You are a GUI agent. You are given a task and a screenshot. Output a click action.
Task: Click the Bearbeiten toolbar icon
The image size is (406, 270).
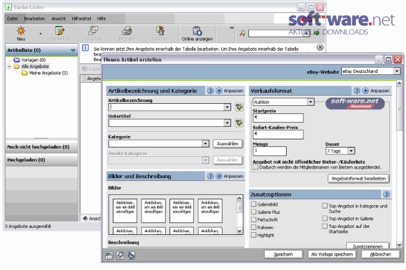pos(59,31)
